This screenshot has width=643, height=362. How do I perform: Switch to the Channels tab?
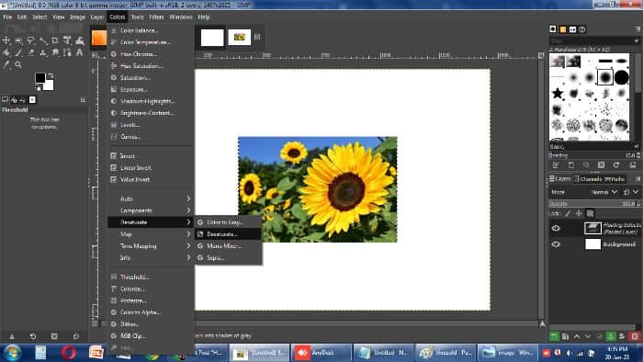point(588,179)
